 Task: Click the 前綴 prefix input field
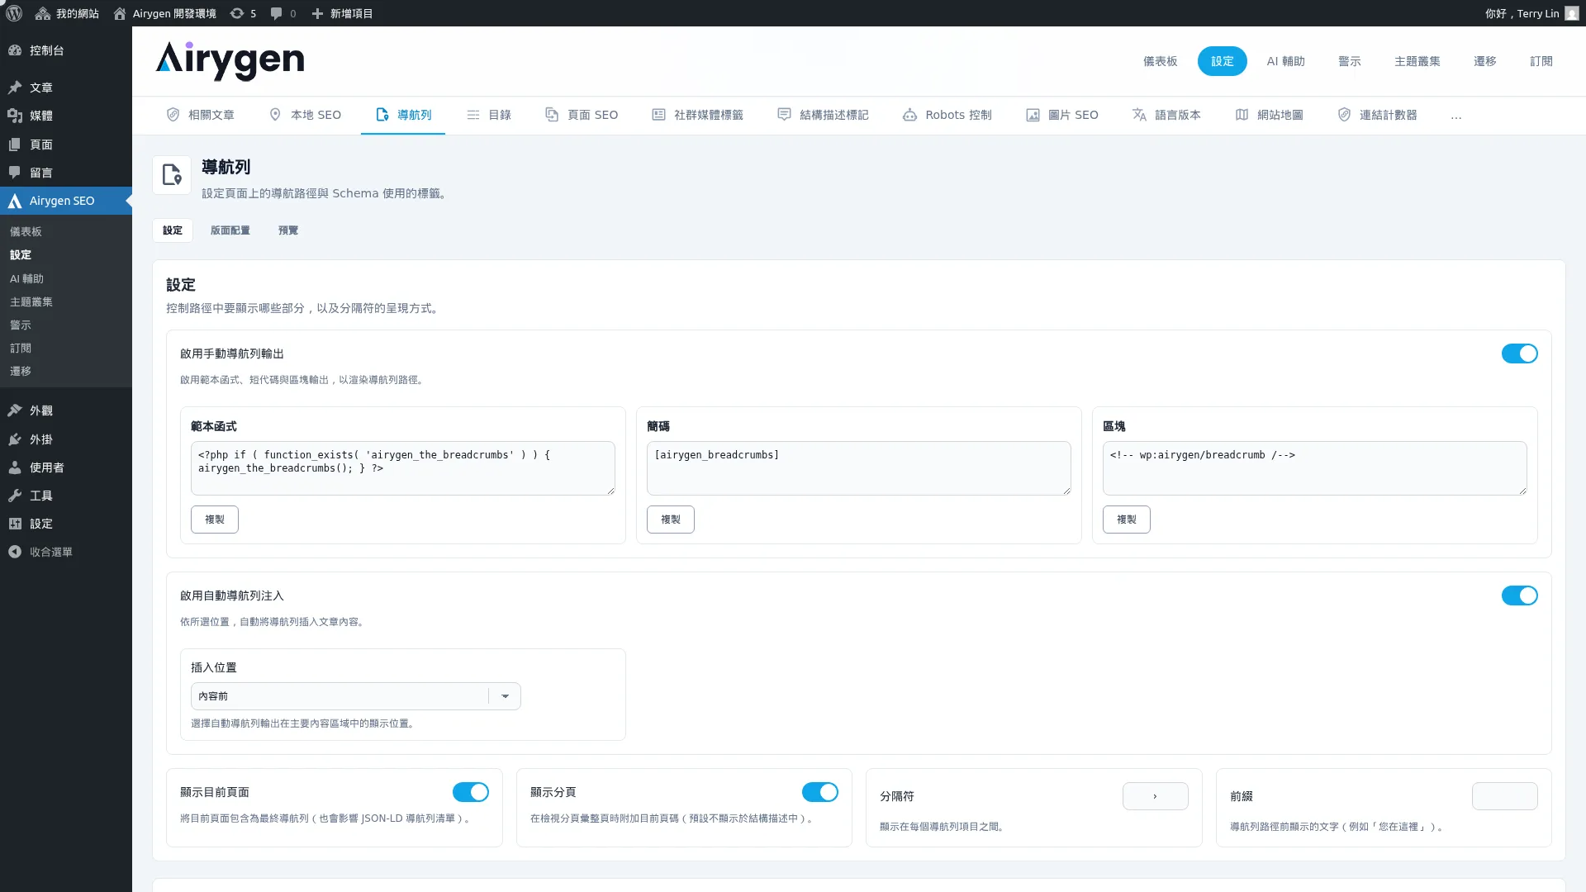point(1504,796)
